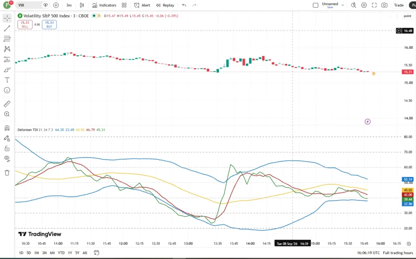Undo the last chart action

(184, 5)
